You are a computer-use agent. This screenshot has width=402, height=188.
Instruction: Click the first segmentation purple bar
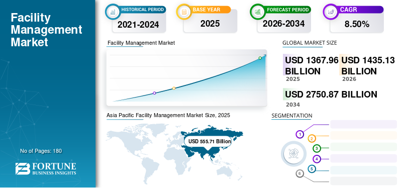pyautogui.click(x=363, y=124)
